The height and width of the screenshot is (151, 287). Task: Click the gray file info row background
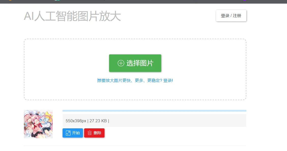click(x=178, y=120)
